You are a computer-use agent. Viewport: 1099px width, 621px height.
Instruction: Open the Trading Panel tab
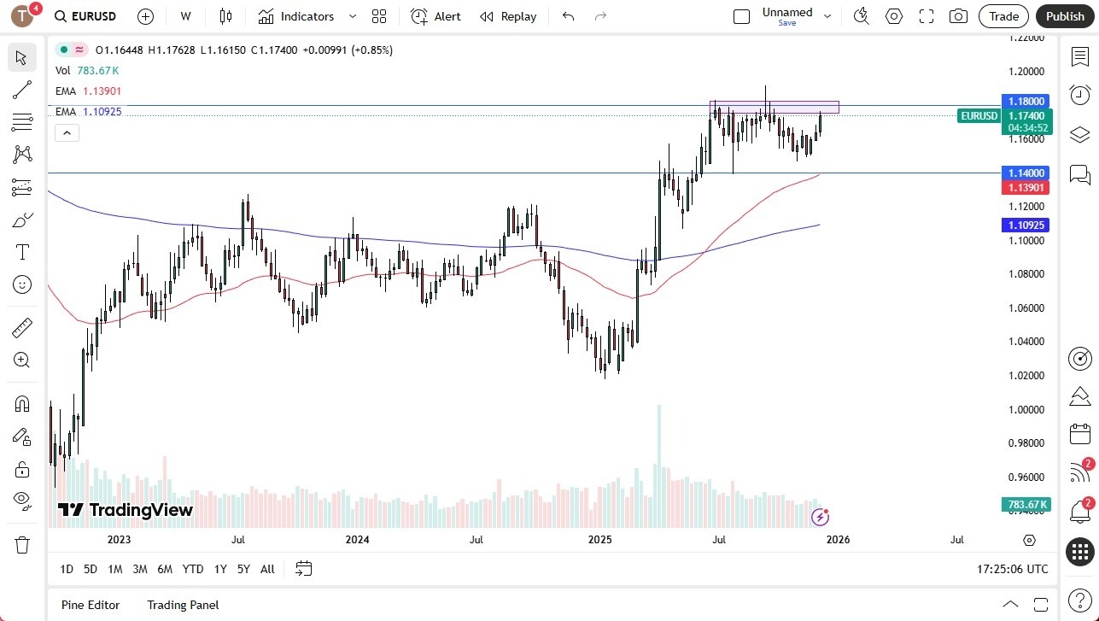[x=182, y=605]
